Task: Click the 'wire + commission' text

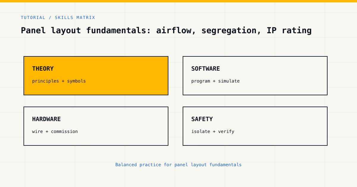Action: [x=55, y=131]
